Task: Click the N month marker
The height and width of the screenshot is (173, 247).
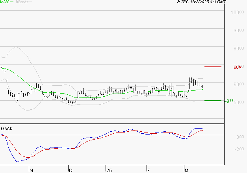Action: [x=31, y=171]
